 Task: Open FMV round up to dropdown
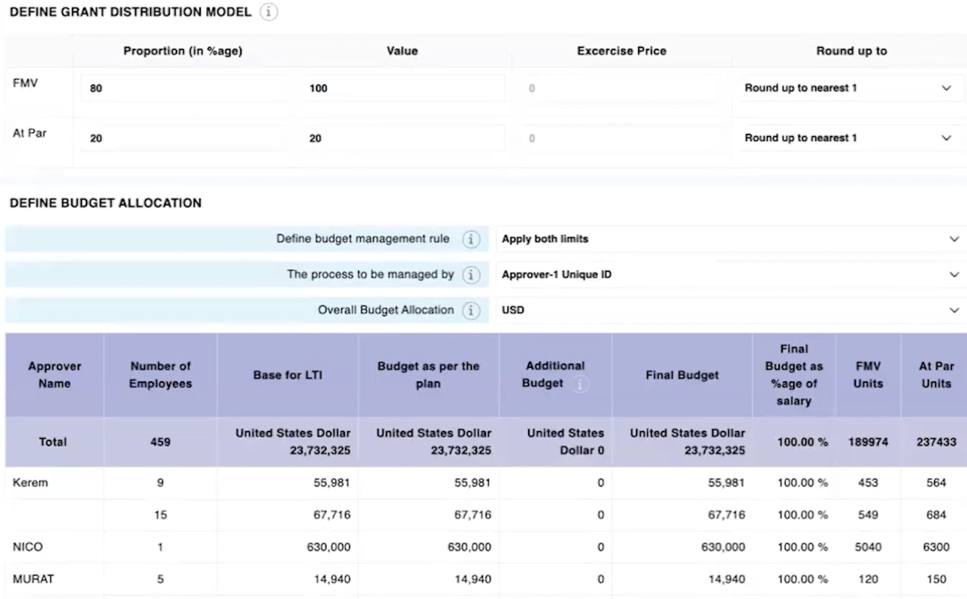pos(851,88)
